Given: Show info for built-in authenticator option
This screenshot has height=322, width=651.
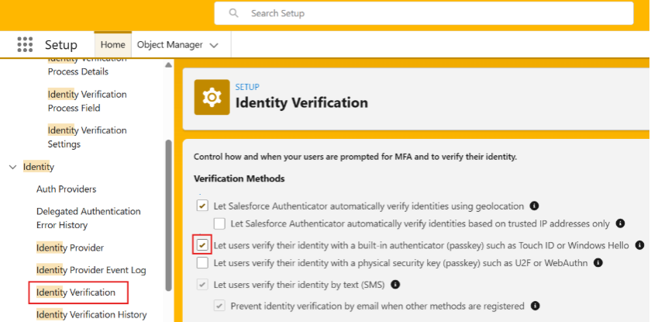Looking at the screenshot, I should coord(640,245).
